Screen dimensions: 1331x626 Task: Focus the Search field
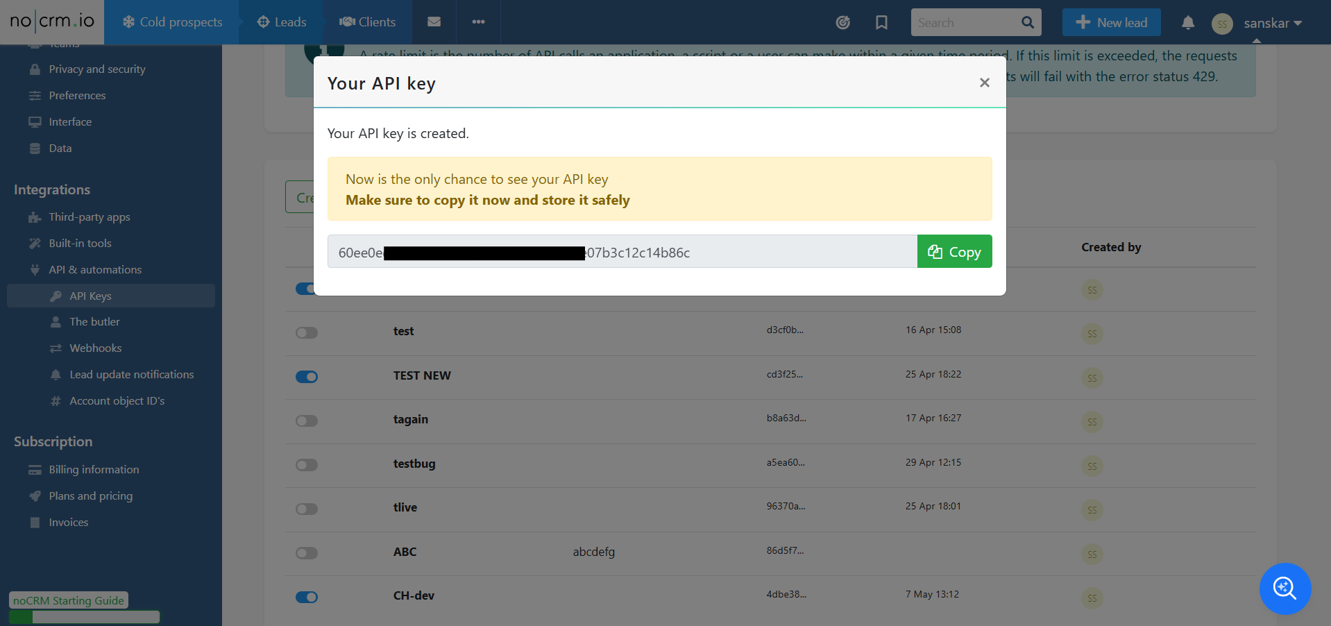pyautogui.click(x=965, y=22)
